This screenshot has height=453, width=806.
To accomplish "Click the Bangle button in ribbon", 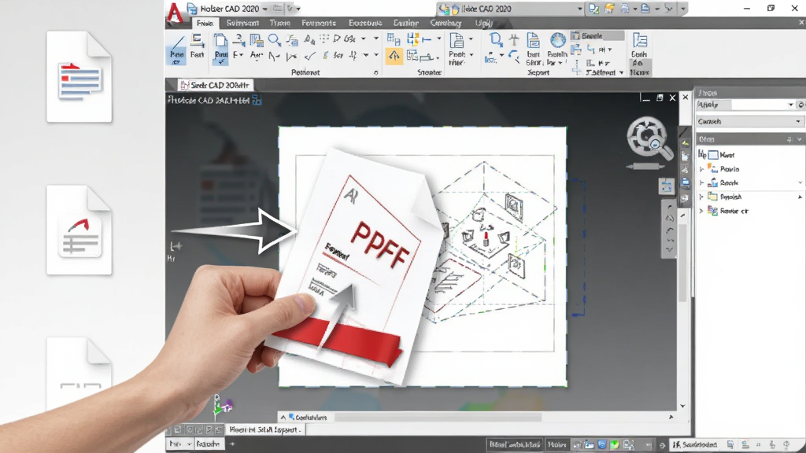I will coord(597,36).
